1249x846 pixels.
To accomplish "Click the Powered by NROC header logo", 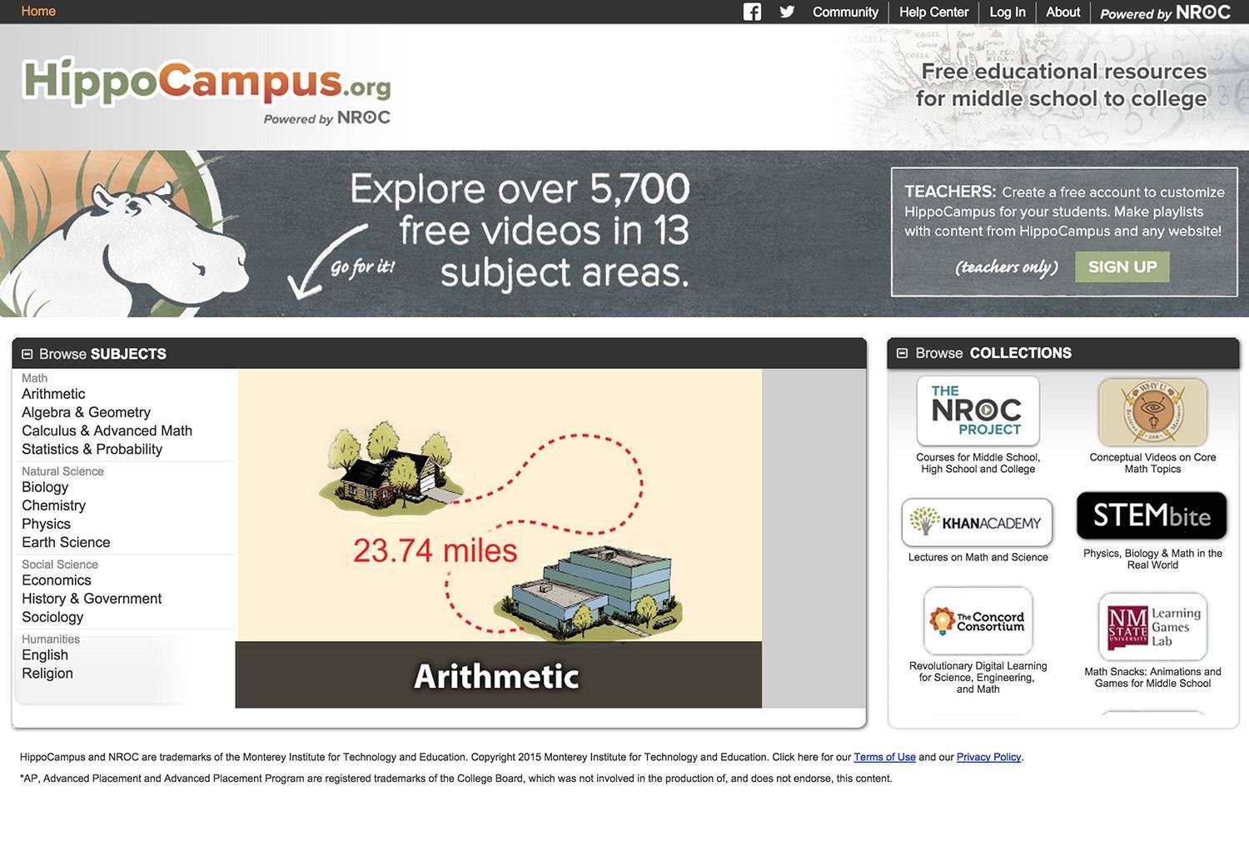I will (x=1165, y=12).
